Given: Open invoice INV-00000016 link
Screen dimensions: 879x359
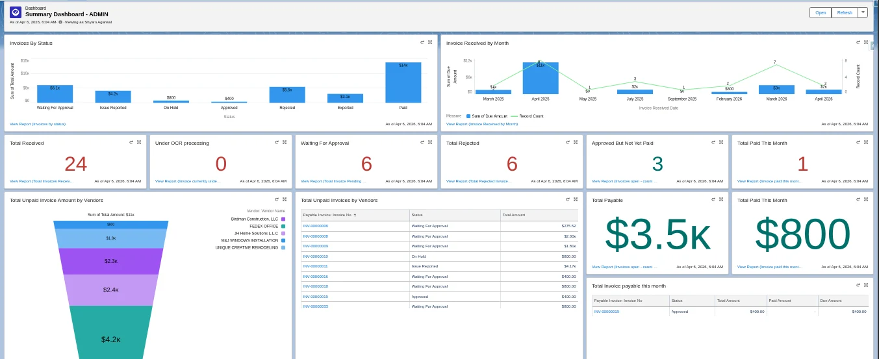Looking at the screenshot, I should 316,277.
